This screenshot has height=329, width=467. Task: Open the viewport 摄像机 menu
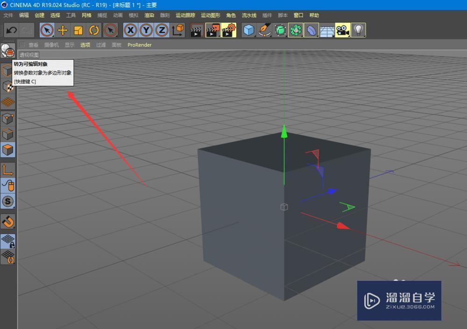coord(51,45)
